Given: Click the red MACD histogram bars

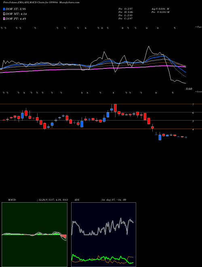Looking at the screenshot, I should click(x=64, y=236).
